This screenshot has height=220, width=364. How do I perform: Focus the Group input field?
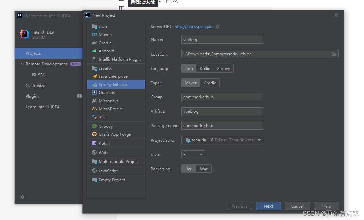[222, 97]
